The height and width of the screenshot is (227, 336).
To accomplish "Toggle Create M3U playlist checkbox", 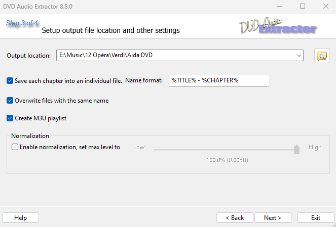I will click(x=10, y=118).
